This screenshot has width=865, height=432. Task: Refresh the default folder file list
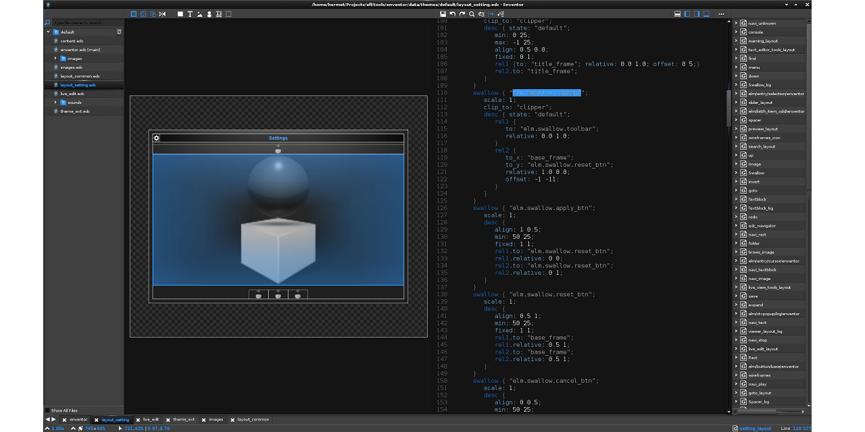(x=120, y=32)
